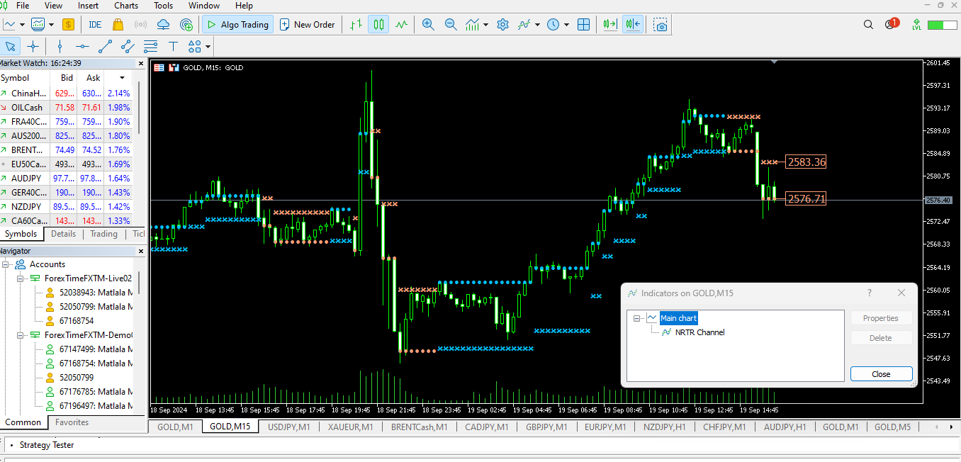The image size is (961, 462).
Task: Collapse the Accounts tree node
Action: click(x=6, y=264)
